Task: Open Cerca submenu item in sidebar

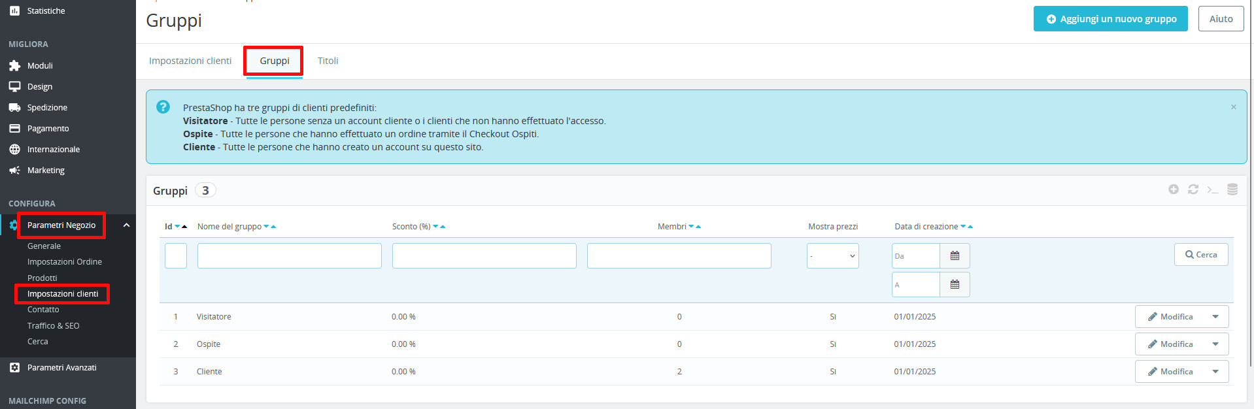Action: tap(38, 342)
